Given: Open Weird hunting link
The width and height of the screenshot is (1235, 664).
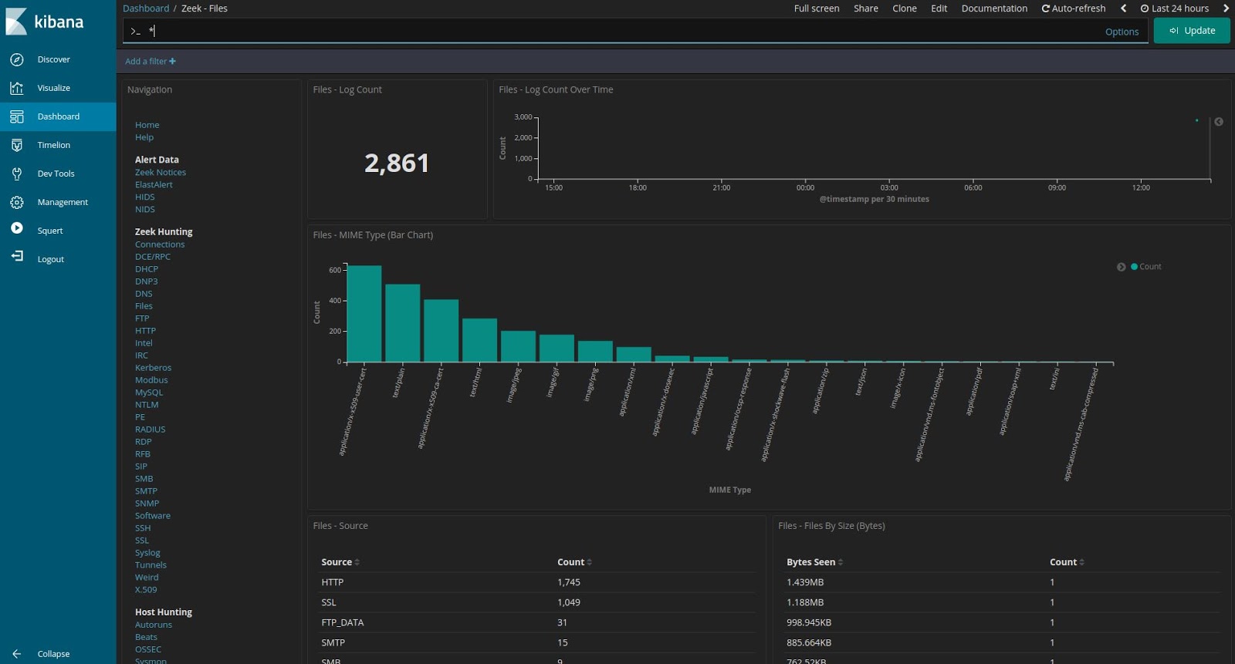Looking at the screenshot, I should point(147,578).
